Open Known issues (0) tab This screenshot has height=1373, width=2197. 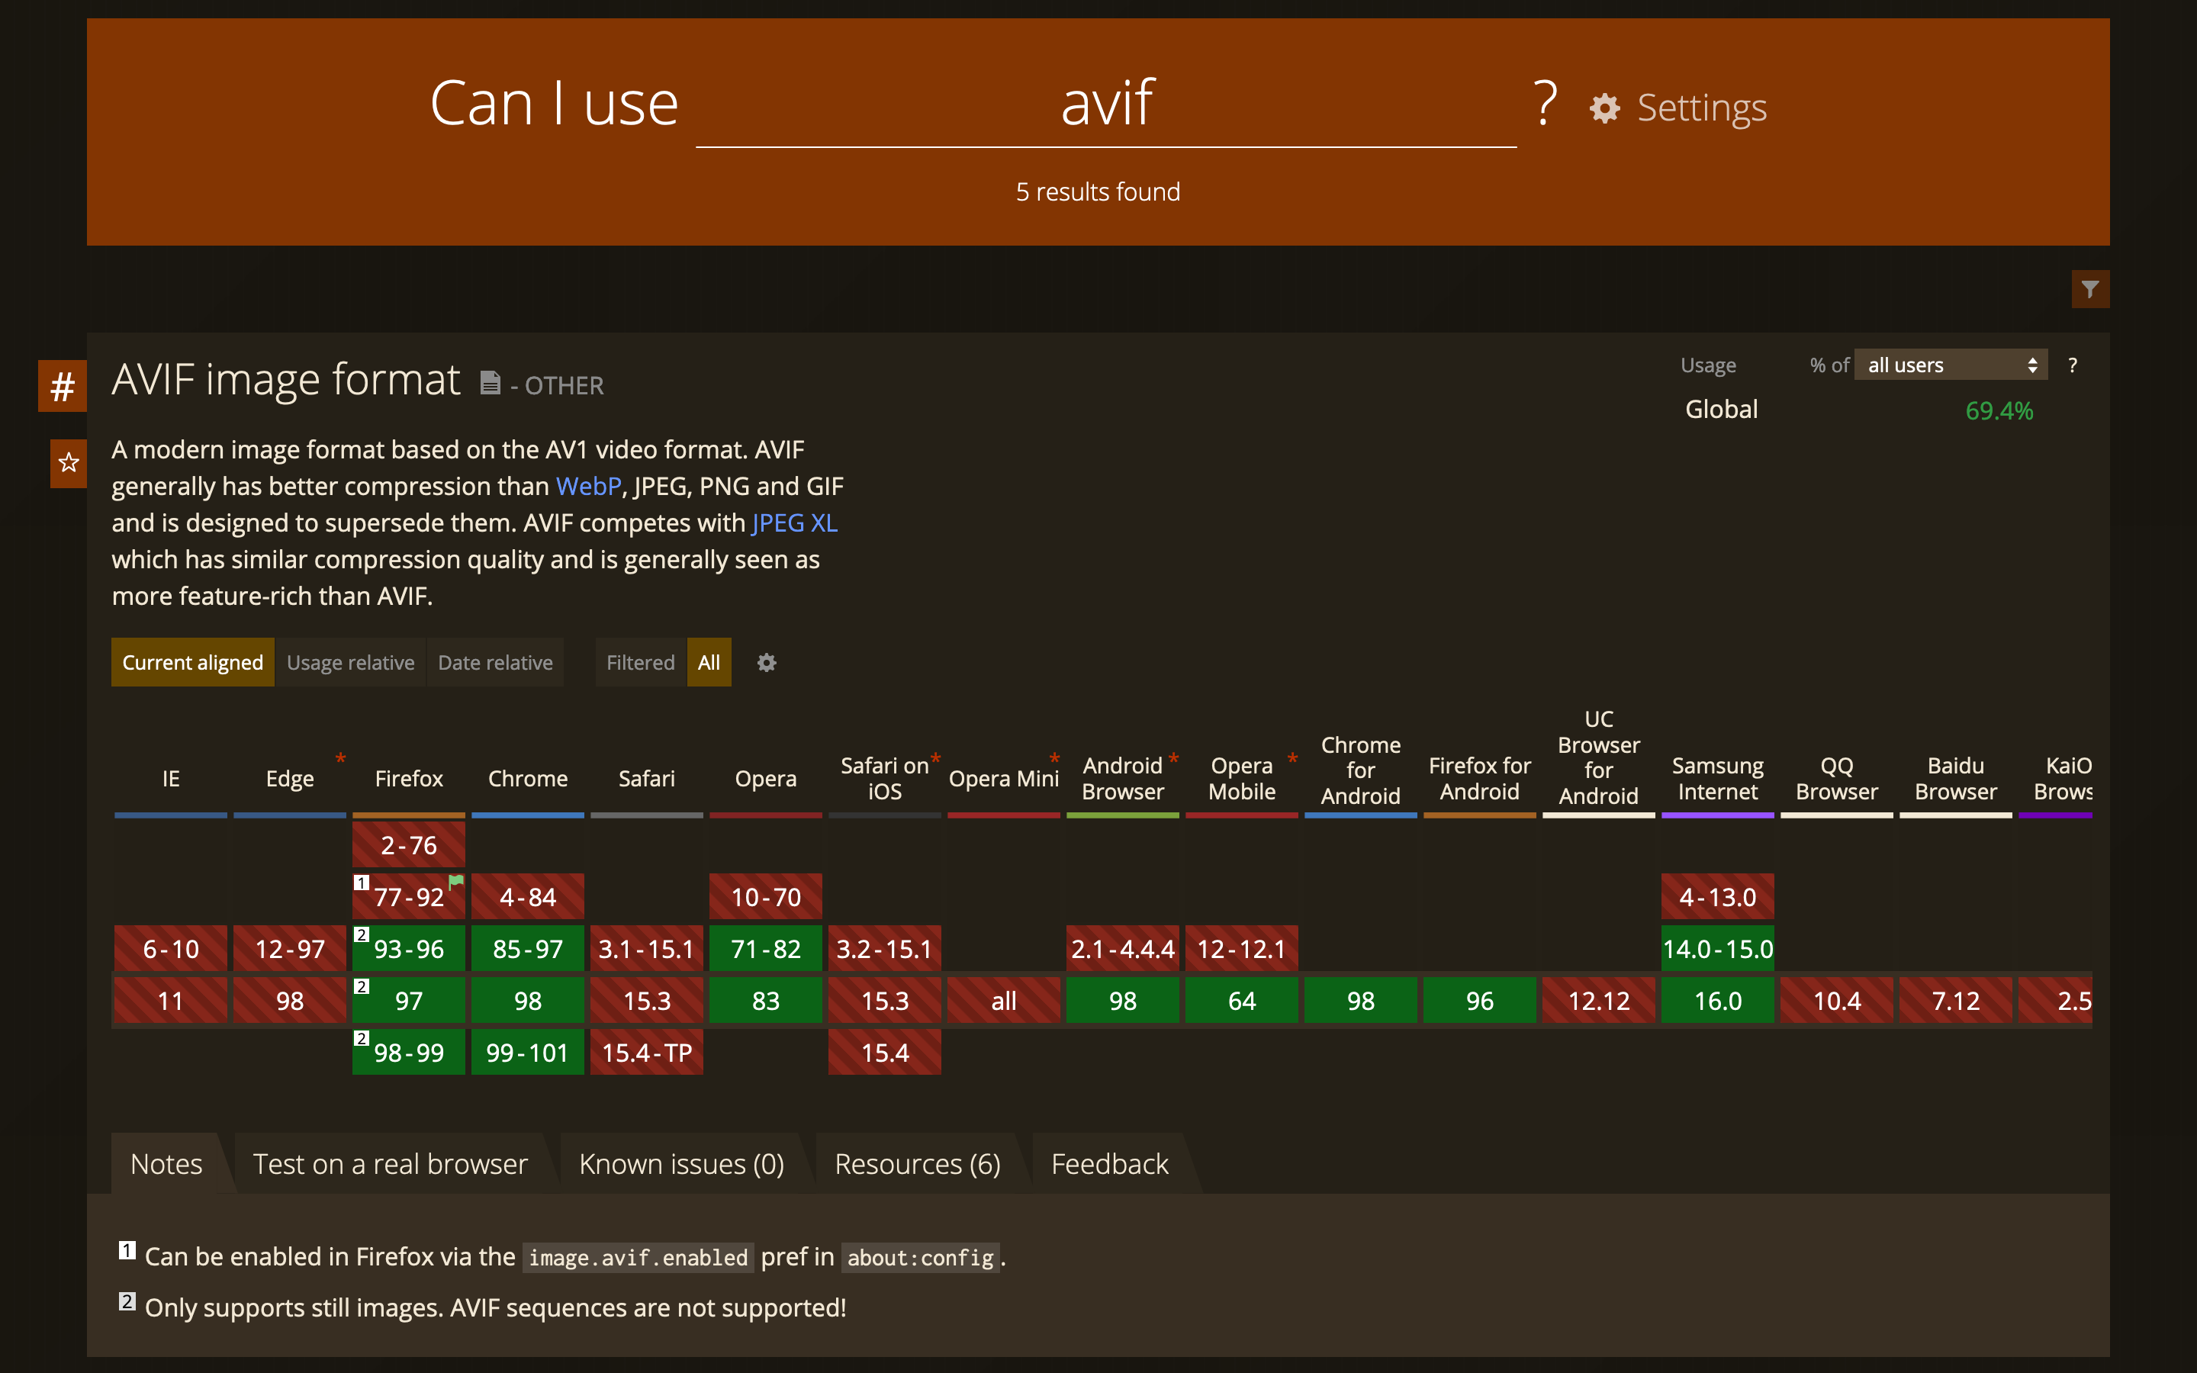681,1163
